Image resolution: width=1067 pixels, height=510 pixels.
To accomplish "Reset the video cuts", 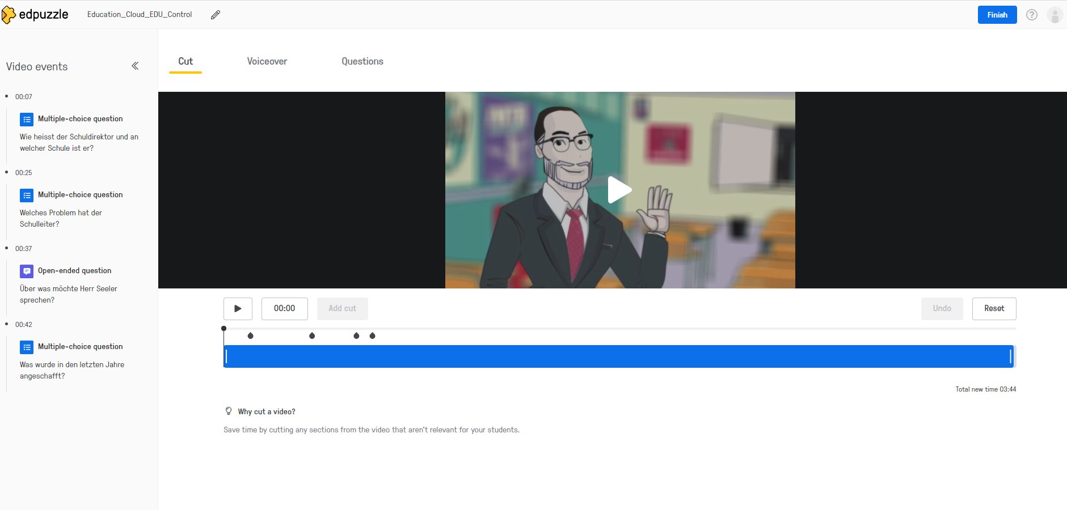I will coord(994,309).
